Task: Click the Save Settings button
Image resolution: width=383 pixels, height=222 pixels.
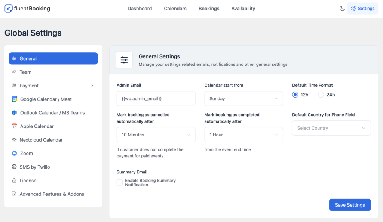Action: (350, 205)
